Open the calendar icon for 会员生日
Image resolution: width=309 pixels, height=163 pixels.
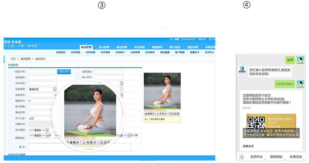(x=55, y=95)
